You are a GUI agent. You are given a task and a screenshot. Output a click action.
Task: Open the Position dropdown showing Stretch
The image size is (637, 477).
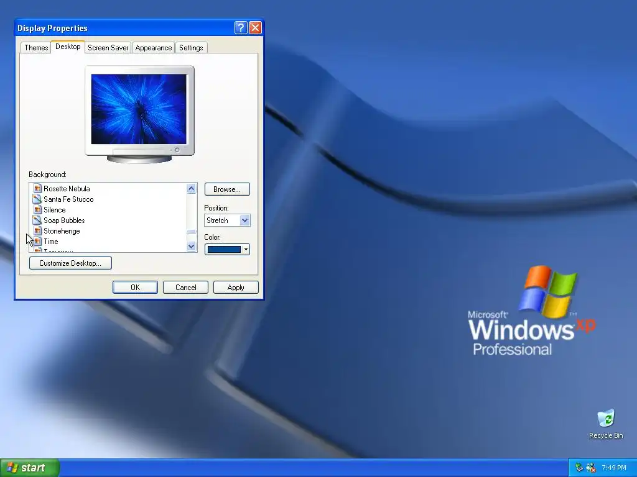tap(227, 220)
